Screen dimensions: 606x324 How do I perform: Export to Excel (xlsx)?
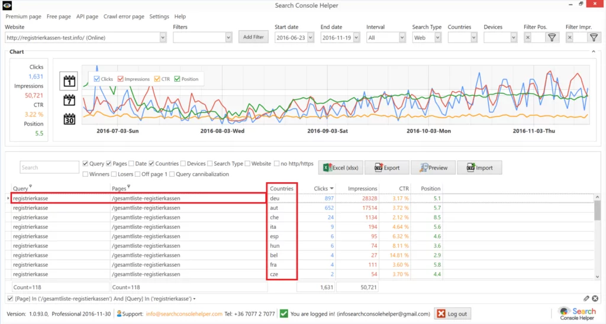pyautogui.click(x=341, y=167)
